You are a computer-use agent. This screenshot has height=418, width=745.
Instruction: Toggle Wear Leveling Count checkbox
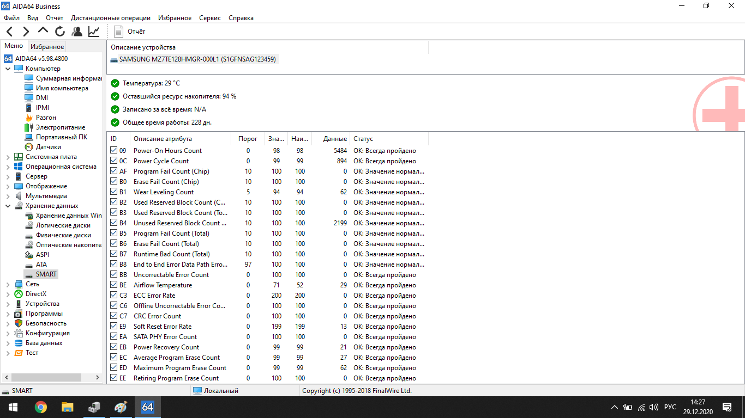(x=114, y=192)
